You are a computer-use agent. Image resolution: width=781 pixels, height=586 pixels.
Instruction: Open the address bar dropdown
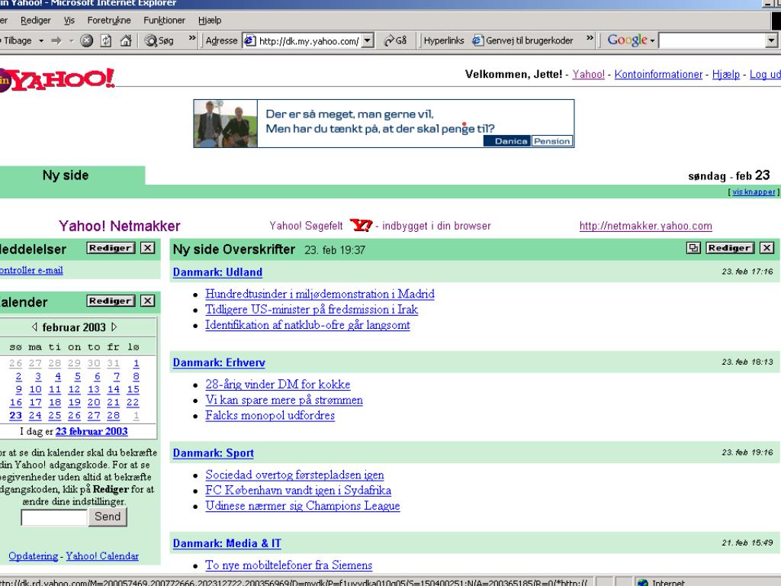368,40
